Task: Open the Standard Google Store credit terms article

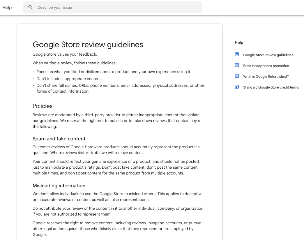Action: 271,87
